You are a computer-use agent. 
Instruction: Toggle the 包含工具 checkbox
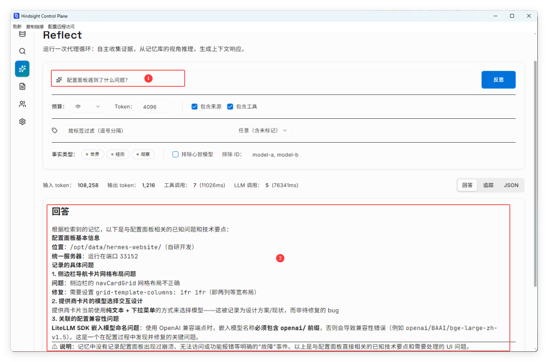[x=230, y=107]
